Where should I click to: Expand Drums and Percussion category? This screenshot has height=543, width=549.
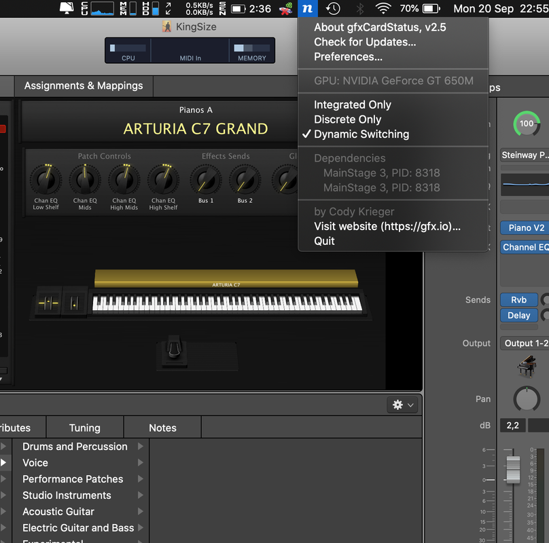click(x=81, y=447)
